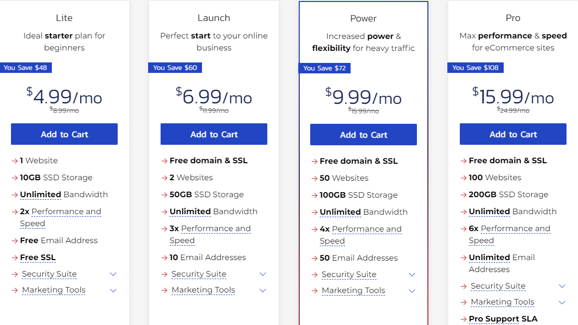Expand Marketing Tools under the Launch plan
Screen dimensions: 578x325
203,290
